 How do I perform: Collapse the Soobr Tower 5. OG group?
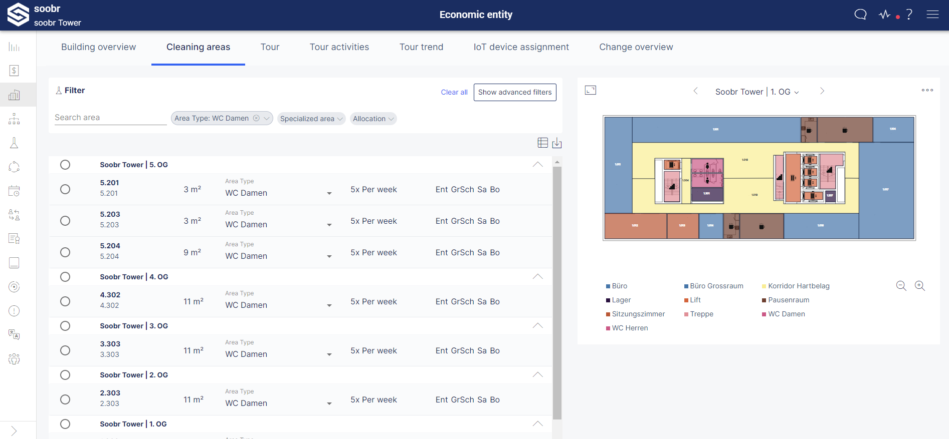(x=537, y=165)
